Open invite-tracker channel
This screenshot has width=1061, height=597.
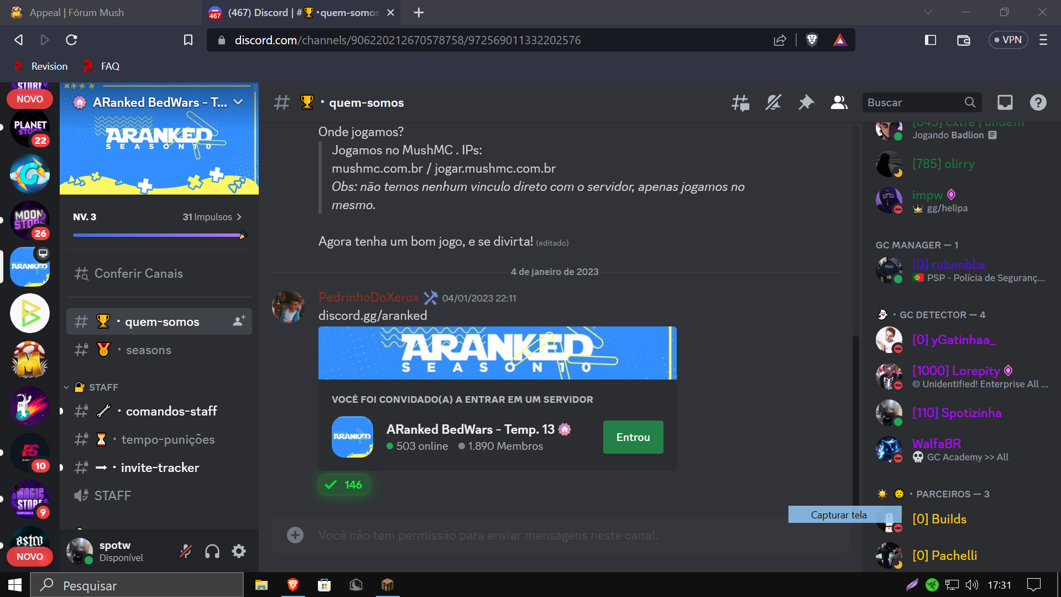159,468
